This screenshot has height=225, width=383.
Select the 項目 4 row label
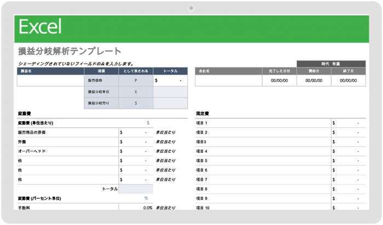[201, 151]
